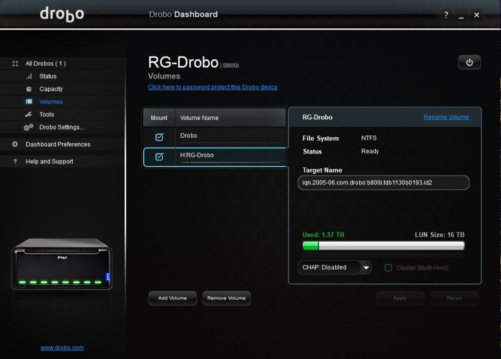Screen dimensions: 501x359
Task: Select the Drobo volume row
Action: tap(214, 136)
